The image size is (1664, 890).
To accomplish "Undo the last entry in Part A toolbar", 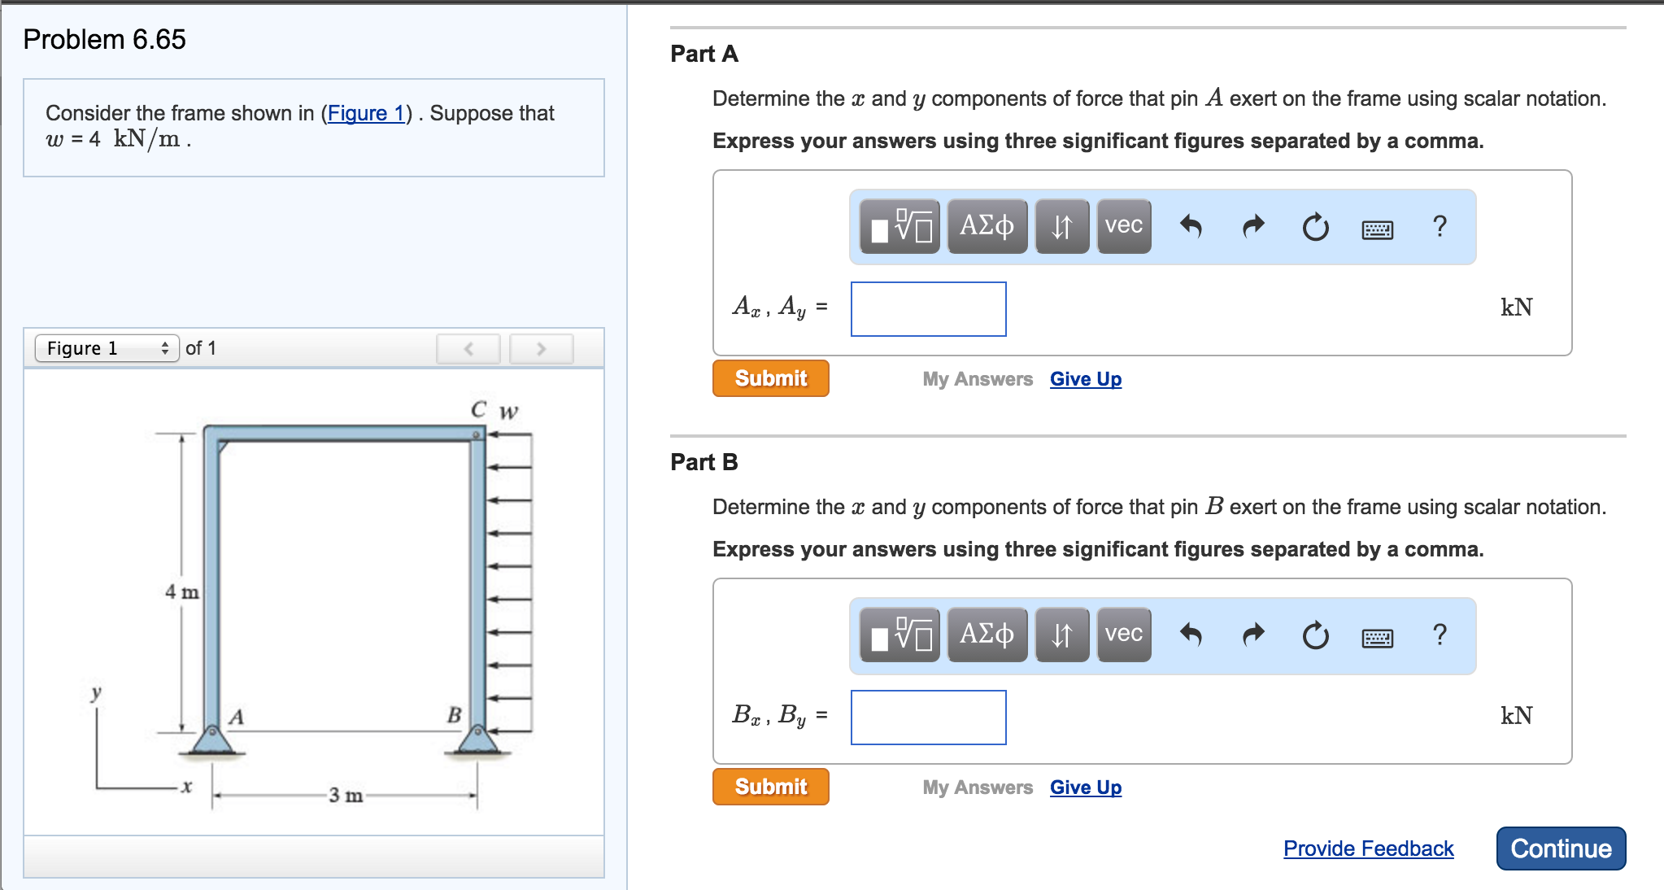I will point(1192,227).
